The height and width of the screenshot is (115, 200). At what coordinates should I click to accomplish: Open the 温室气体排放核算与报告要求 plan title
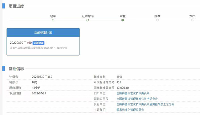point(38,48)
